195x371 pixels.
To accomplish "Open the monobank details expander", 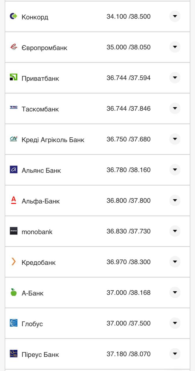I will coord(175,231).
